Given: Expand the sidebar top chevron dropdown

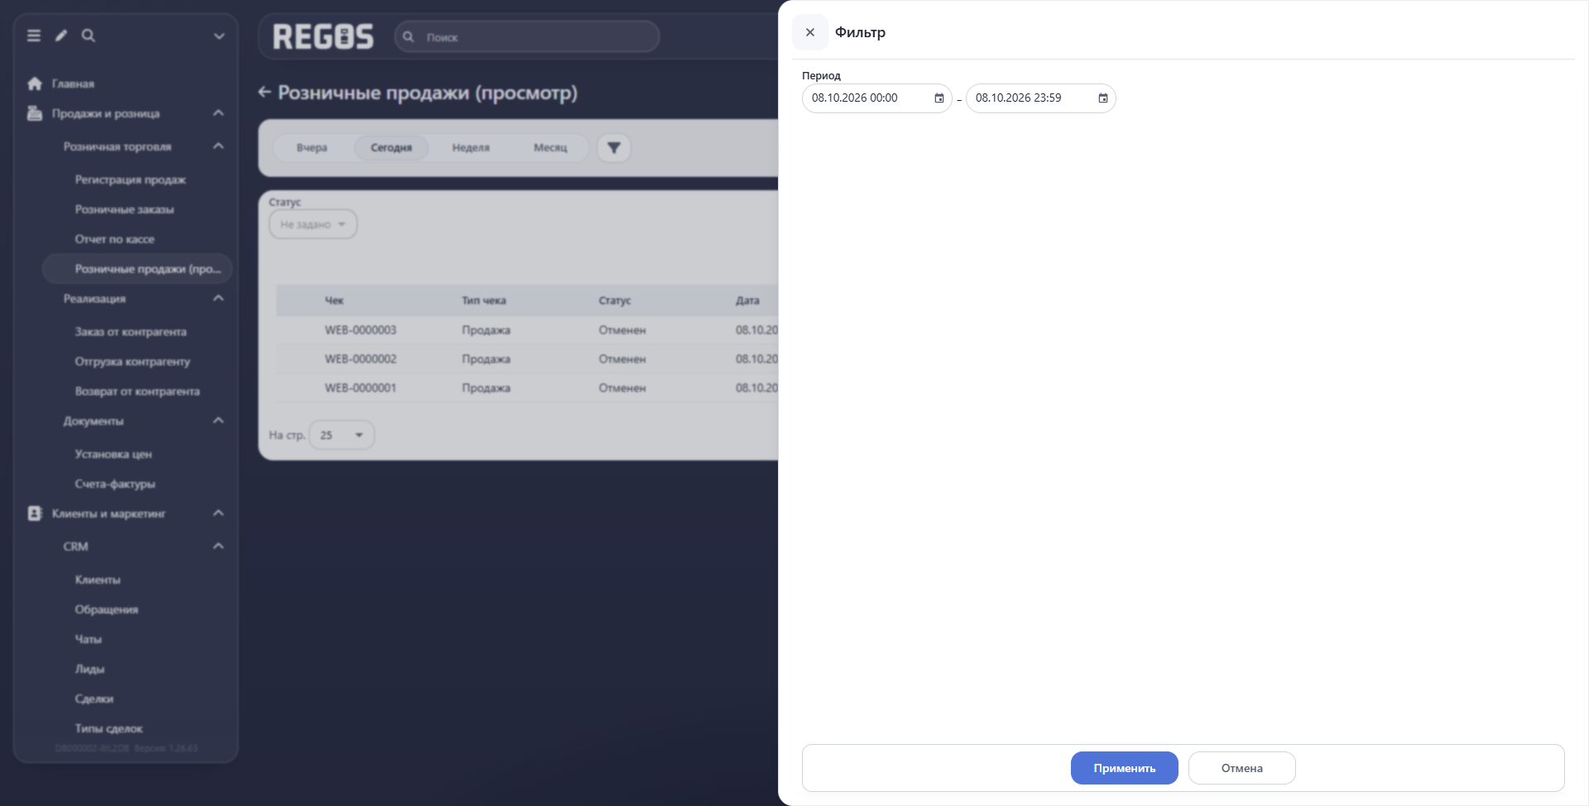Looking at the screenshot, I should (x=219, y=36).
